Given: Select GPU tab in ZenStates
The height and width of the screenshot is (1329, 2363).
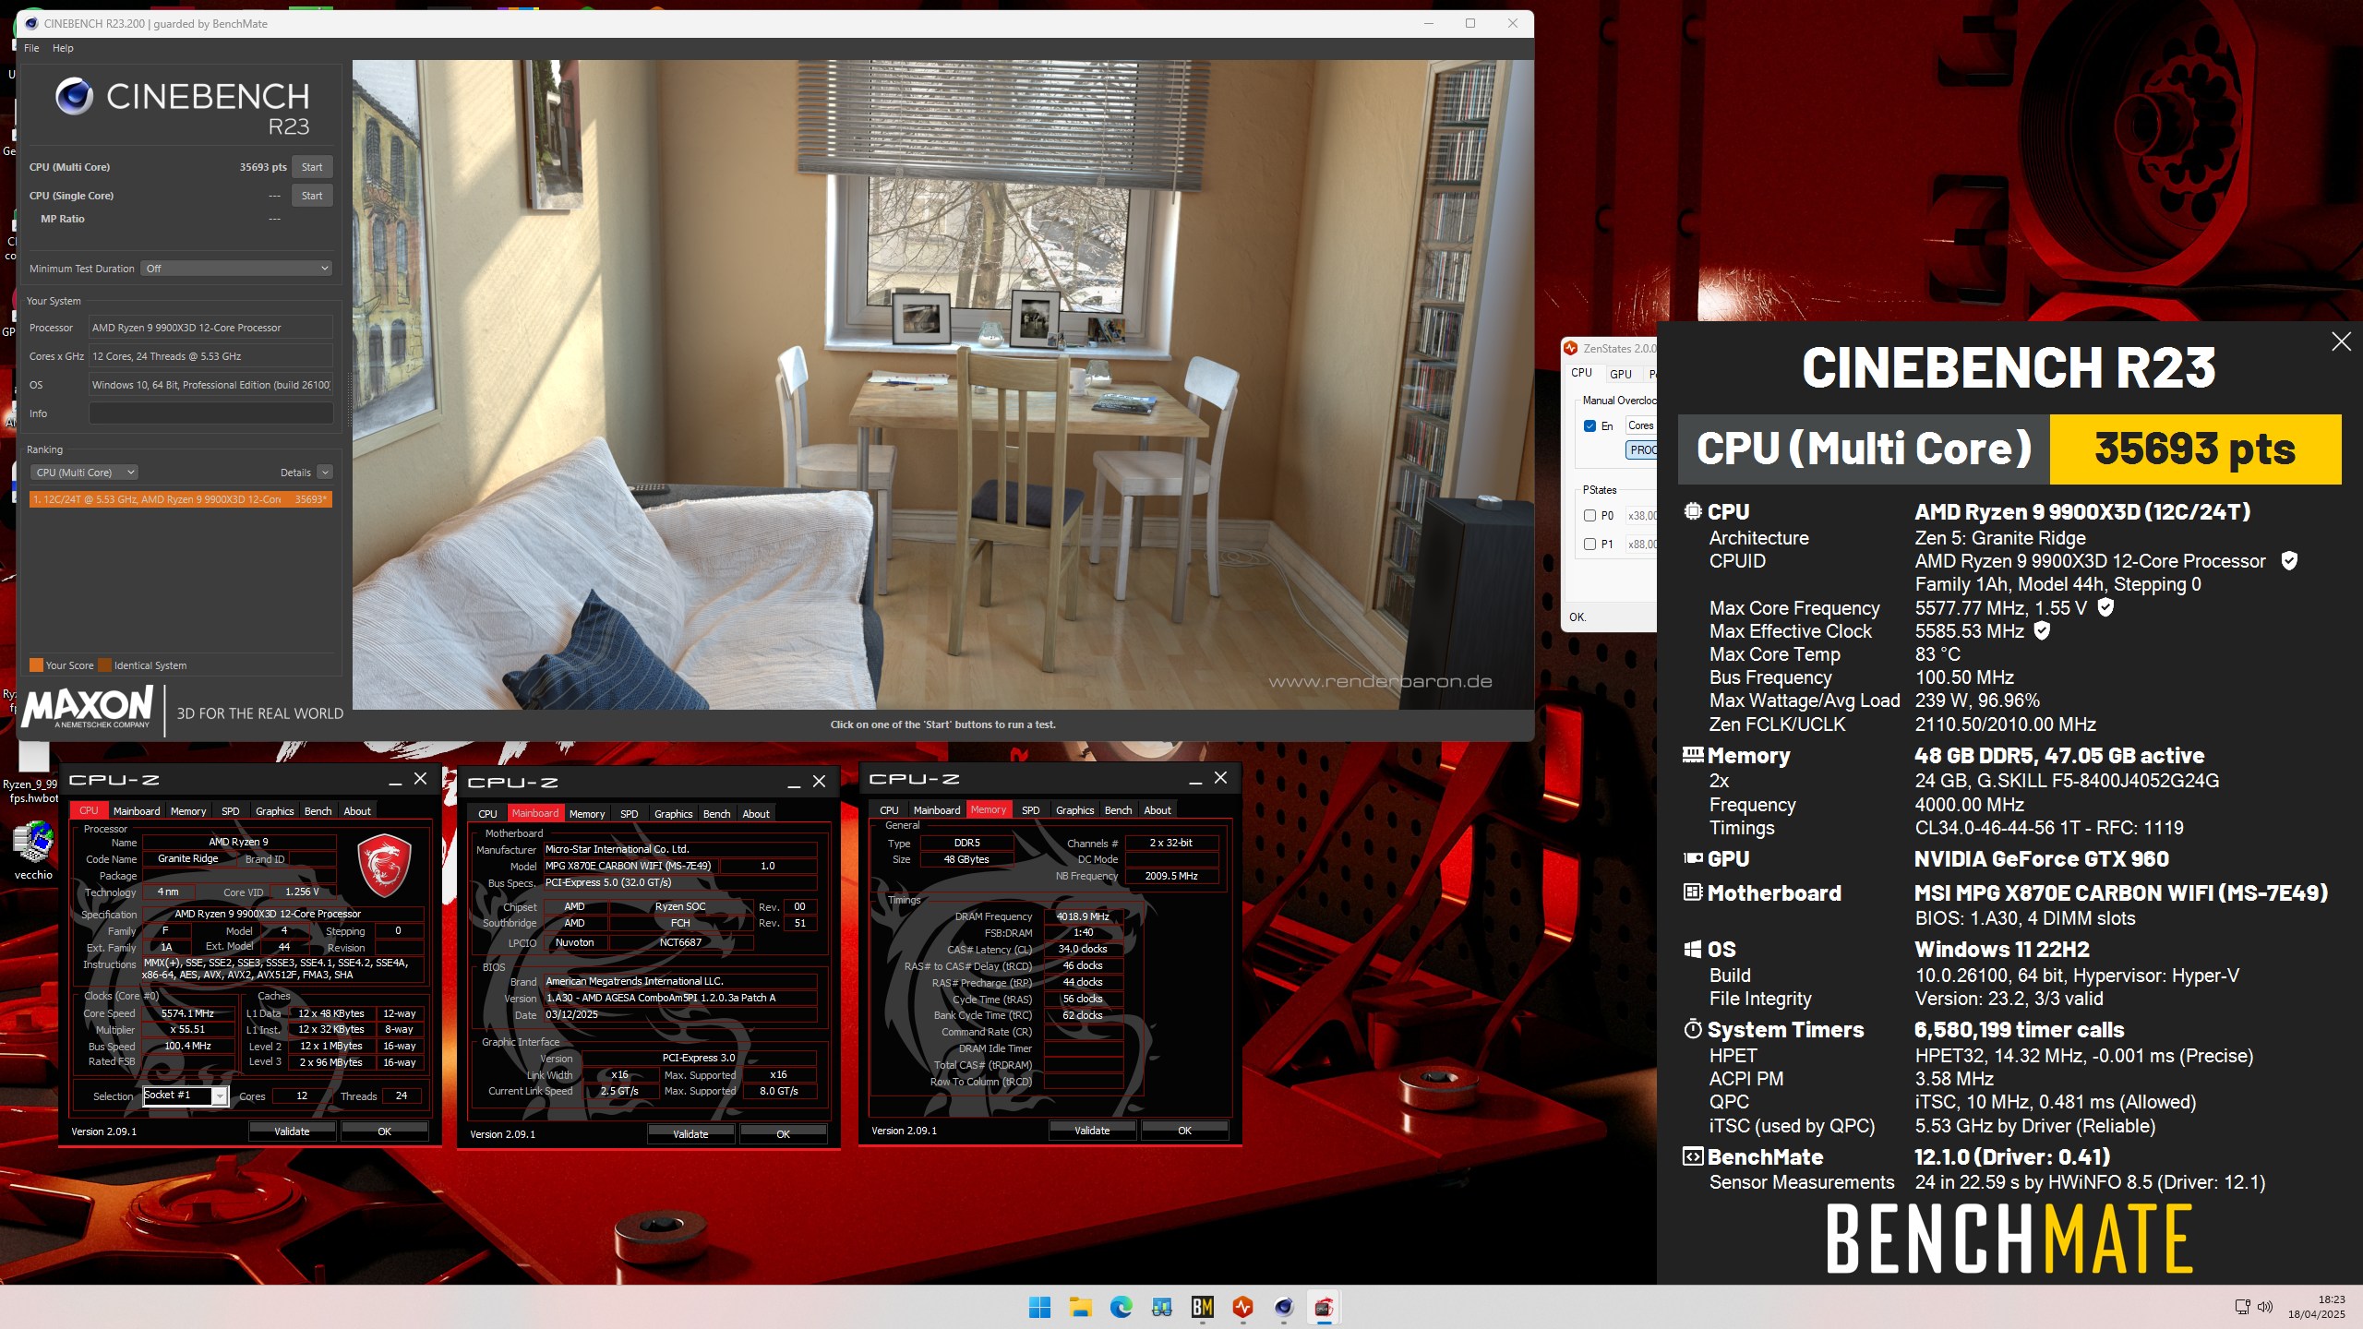Looking at the screenshot, I should 1620,374.
